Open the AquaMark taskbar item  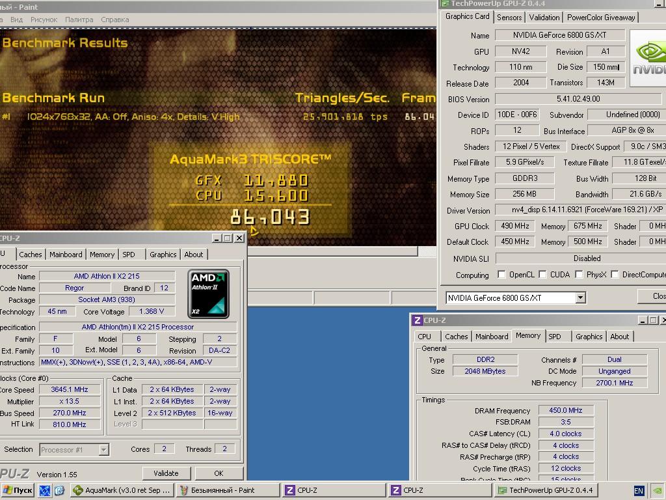(x=122, y=490)
